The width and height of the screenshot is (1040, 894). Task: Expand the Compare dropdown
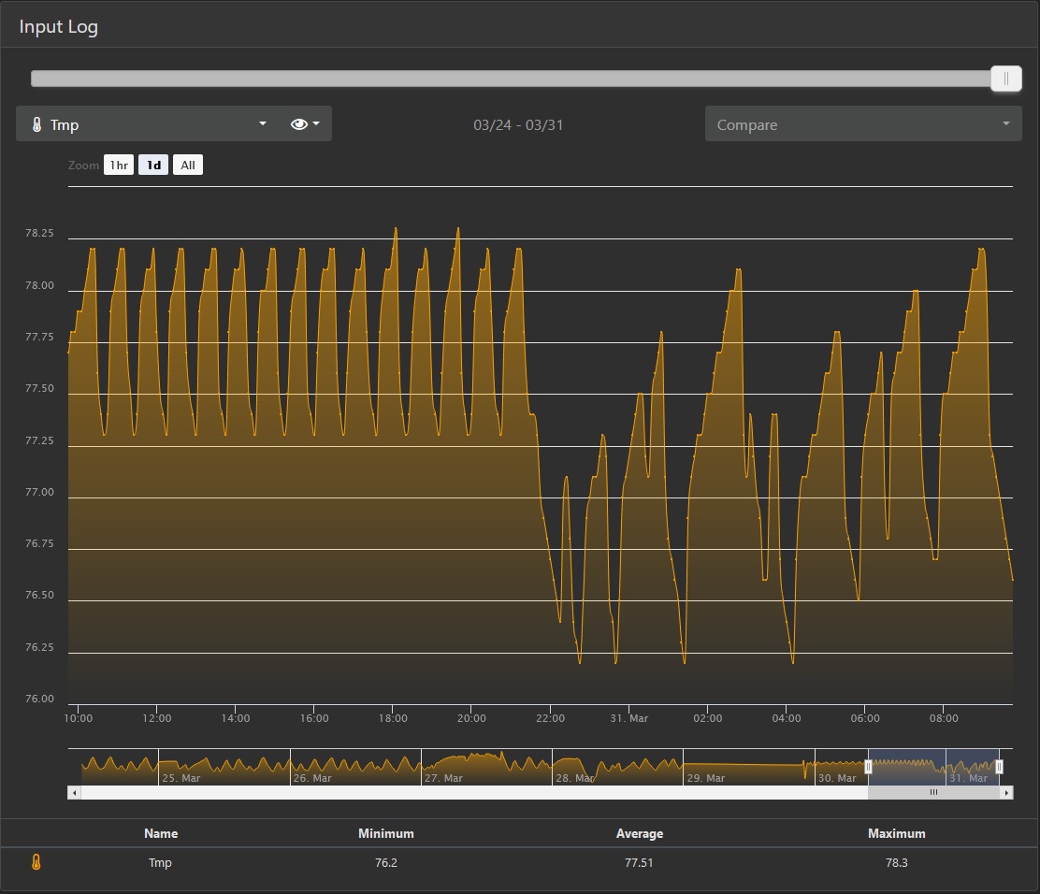coord(863,124)
